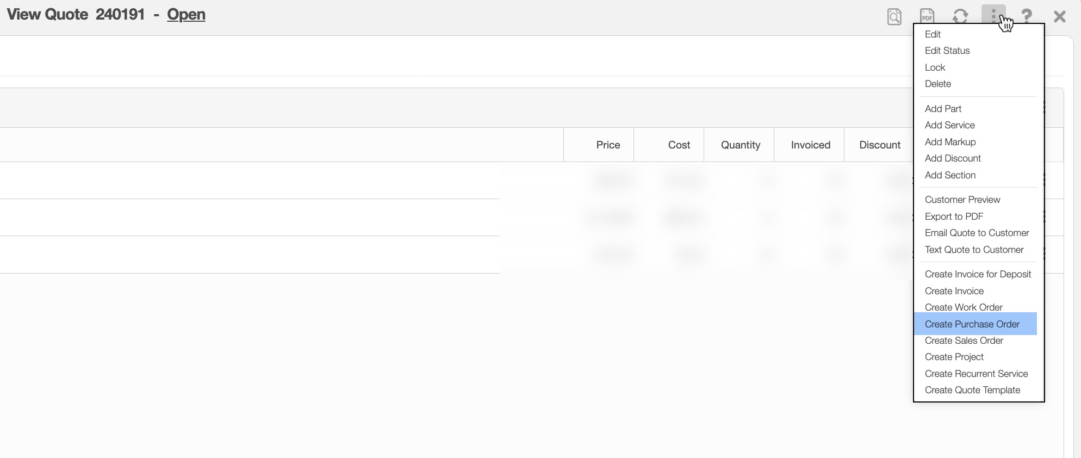The height and width of the screenshot is (458, 1081).
Task: Choose Email Quote to Customer
Action: click(x=977, y=233)
